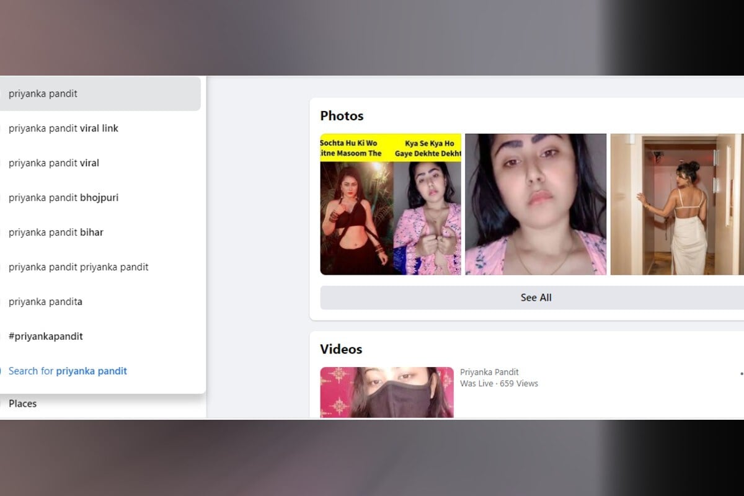Viewport: 744px width, 496px height.
Task: Click the Videos section heading
Action: point(341,349)
